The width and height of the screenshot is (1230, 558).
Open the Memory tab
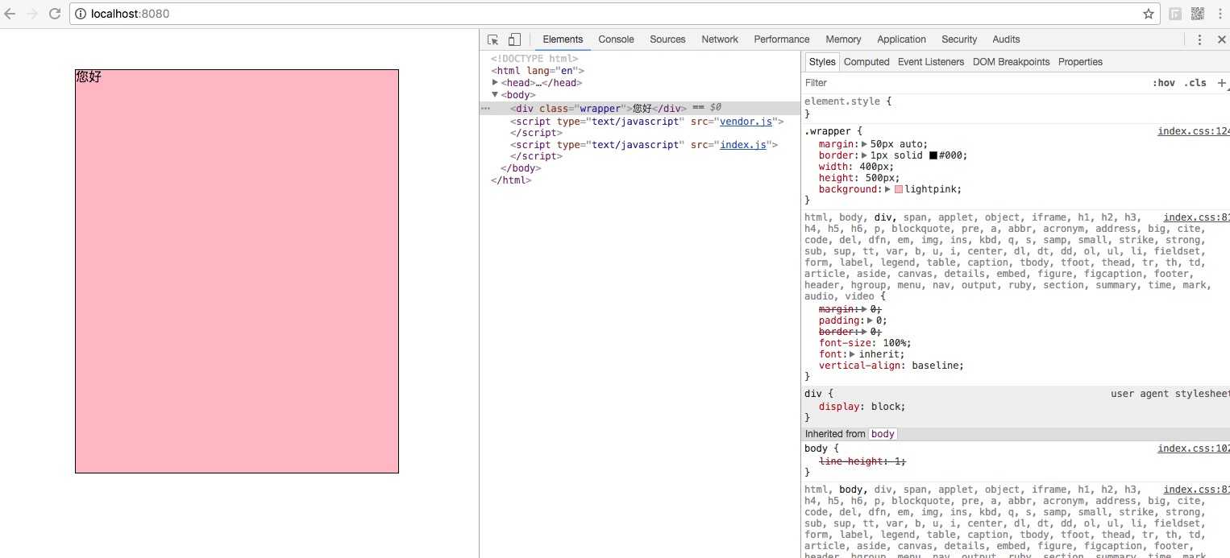coord(843,39)
